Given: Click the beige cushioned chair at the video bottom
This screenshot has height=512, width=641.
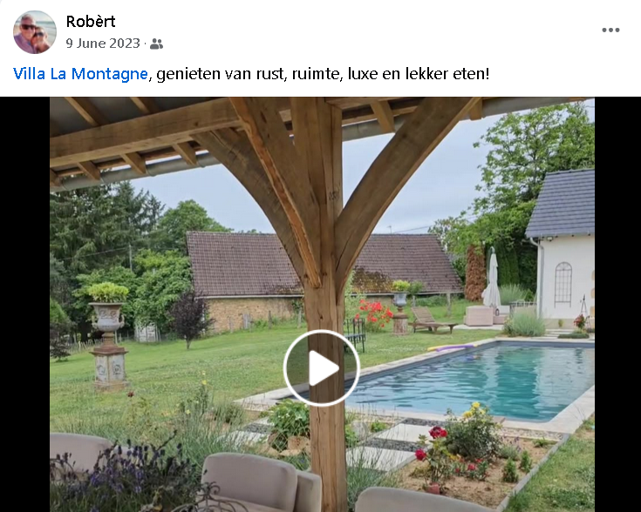Looking at the screenshot, I should click(261, 482).
